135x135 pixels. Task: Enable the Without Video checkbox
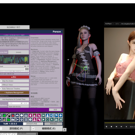pos(1,85)
